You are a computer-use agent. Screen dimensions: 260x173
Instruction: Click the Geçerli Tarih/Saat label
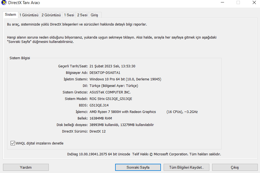click(73, 66)
